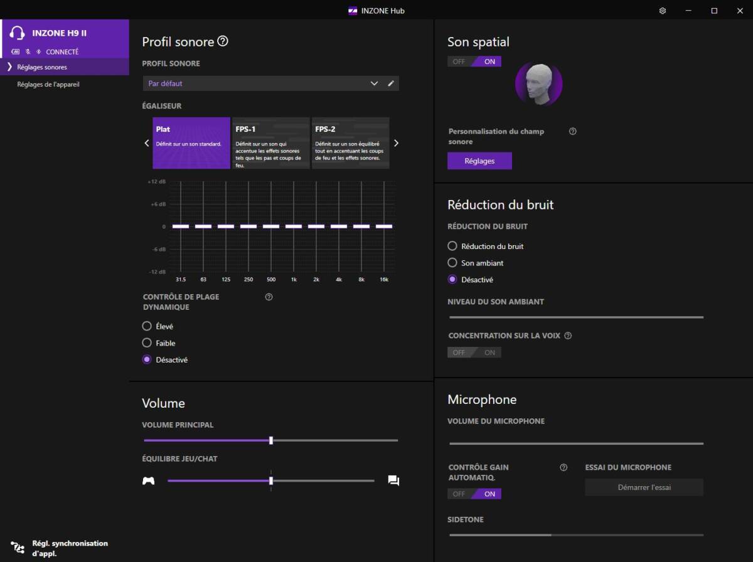Open help for Personnalisation du champ sonore
Image resolution: width=753 pixels, height=562 pixels.
coord(572,132)
